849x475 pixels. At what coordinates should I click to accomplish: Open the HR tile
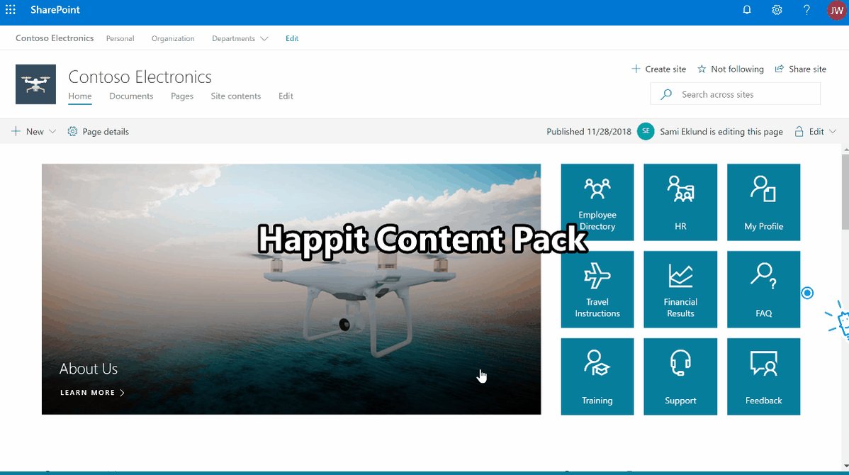(680, 202)
